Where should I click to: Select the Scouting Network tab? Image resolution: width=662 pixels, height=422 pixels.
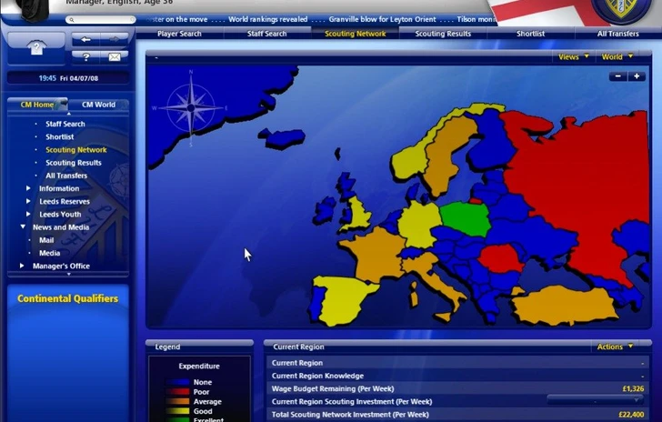point(355,34)
